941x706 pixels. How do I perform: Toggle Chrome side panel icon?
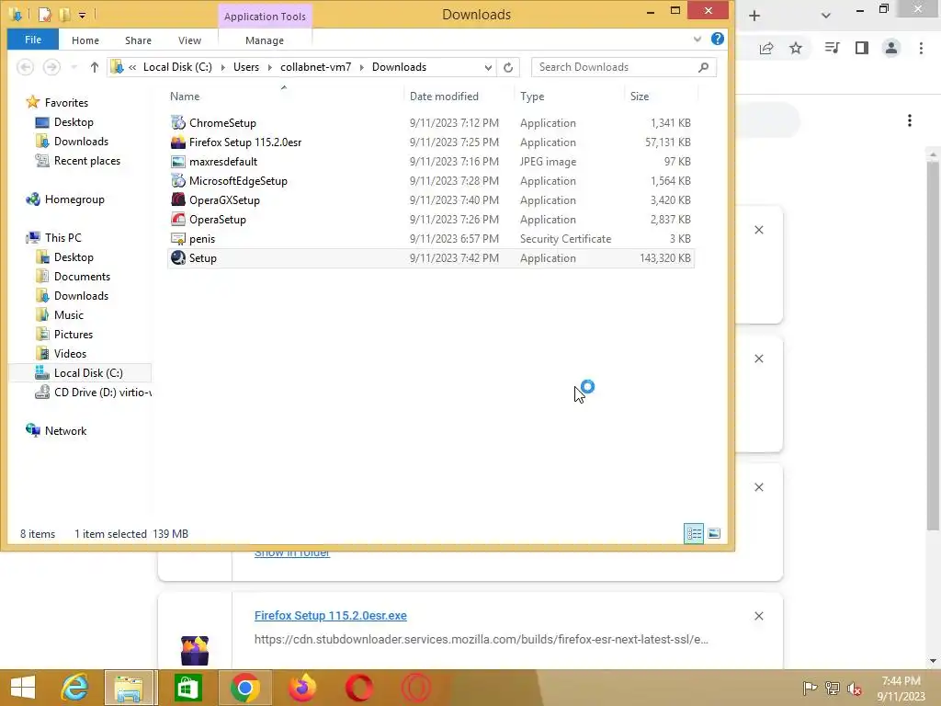point(862,48)
